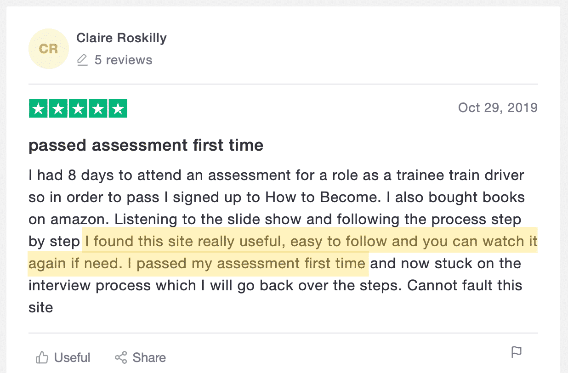Click the CR avatar circle
This screenshot has width=568, height=373.
48,49
